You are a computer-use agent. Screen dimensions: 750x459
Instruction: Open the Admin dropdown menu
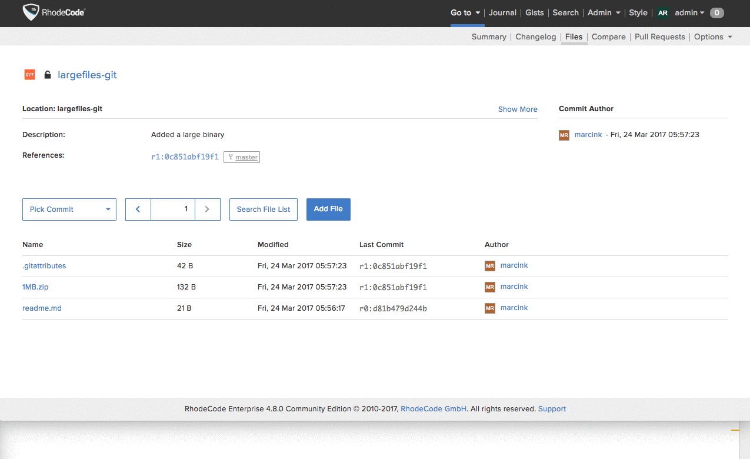pos(604,13)
